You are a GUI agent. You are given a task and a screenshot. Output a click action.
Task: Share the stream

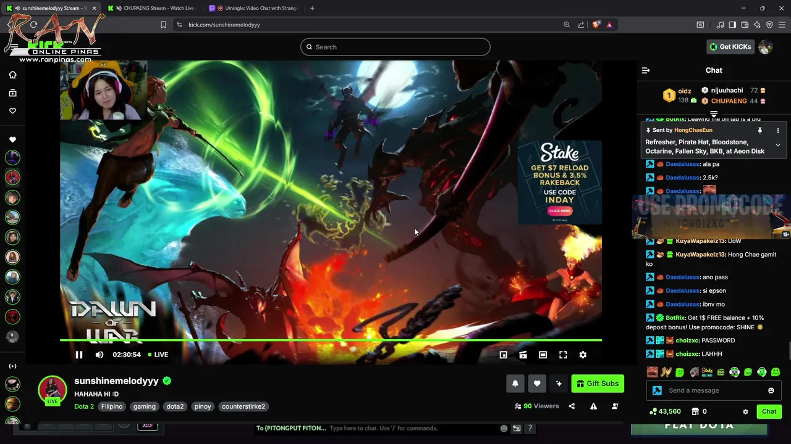(572, 406)
